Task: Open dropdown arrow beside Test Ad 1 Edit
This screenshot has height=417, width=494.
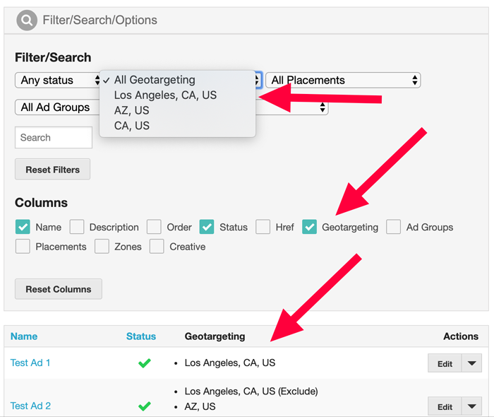Action: click(471, 363)
